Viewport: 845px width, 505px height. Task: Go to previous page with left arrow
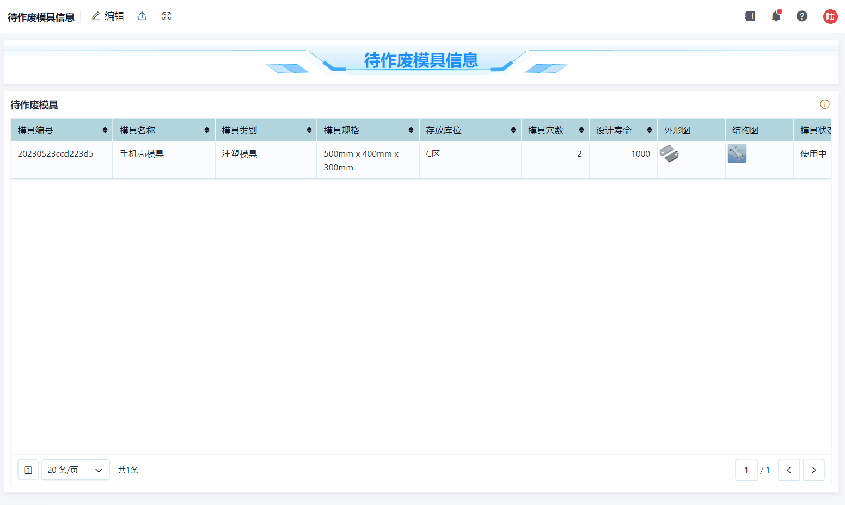(789, 470)
